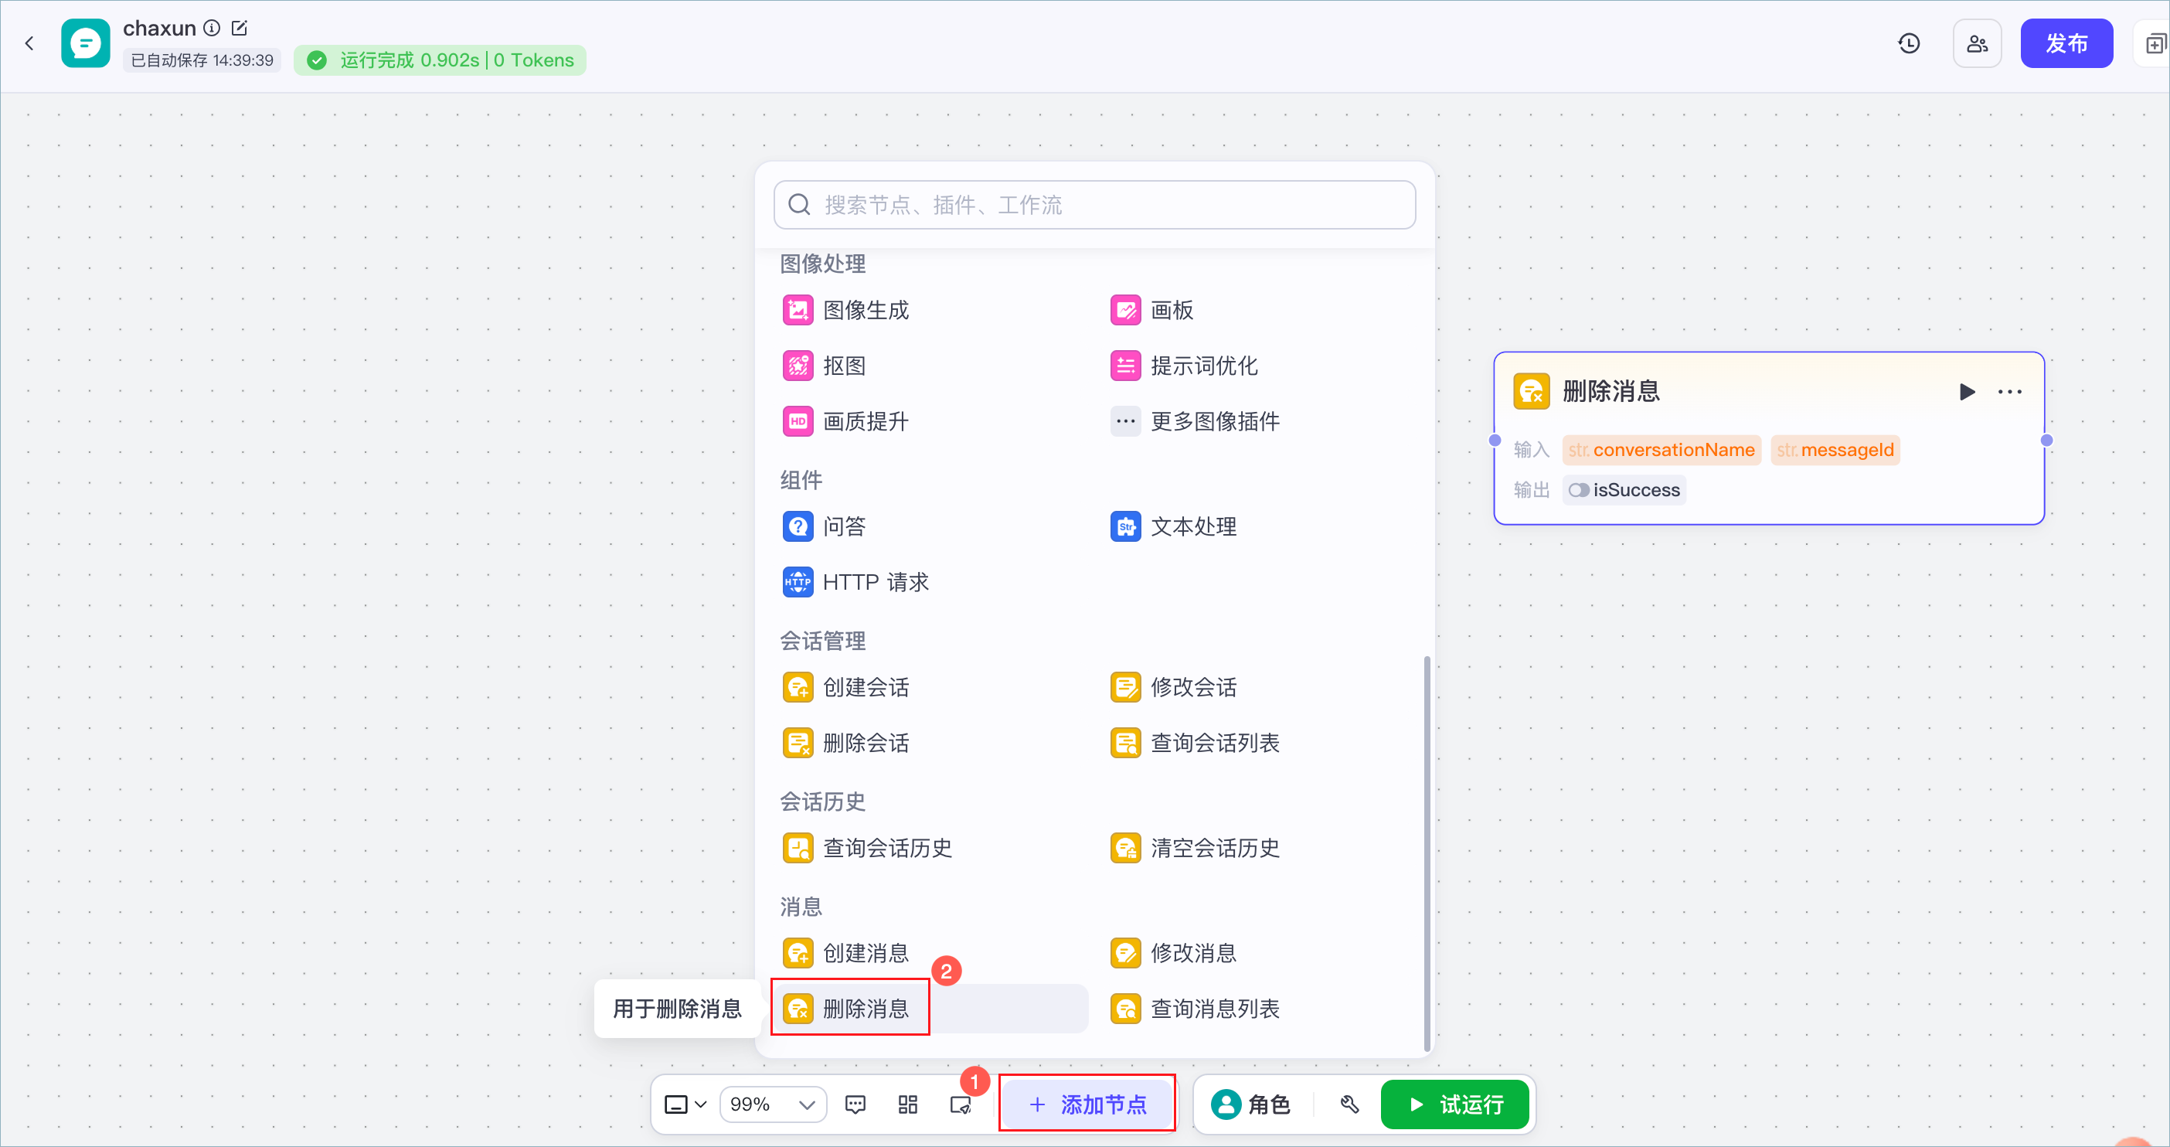This screenshot has height=1147, width=2170.
Task: Click the collaborators people icon
Action: click(x=1977, y=43)
